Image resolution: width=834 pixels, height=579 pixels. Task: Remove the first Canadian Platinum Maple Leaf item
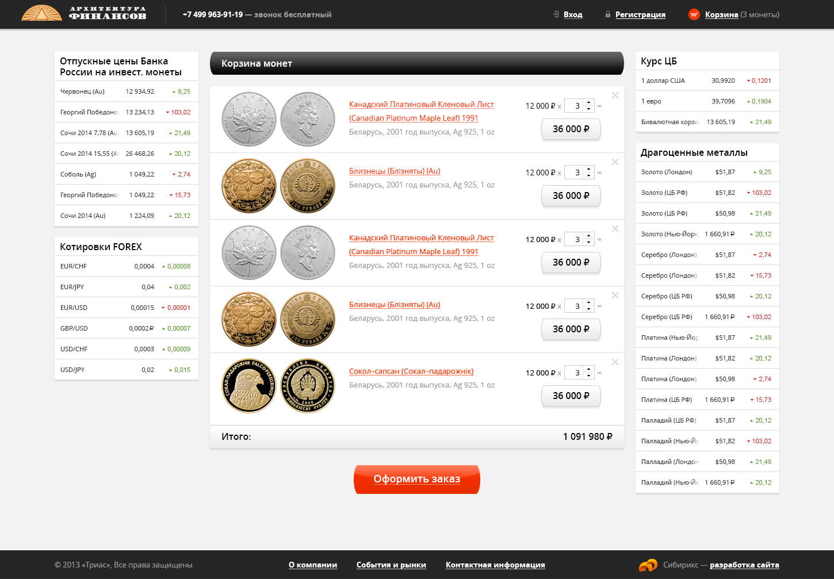(615, 95)
